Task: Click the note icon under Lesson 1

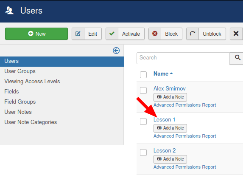Action: 159,128
